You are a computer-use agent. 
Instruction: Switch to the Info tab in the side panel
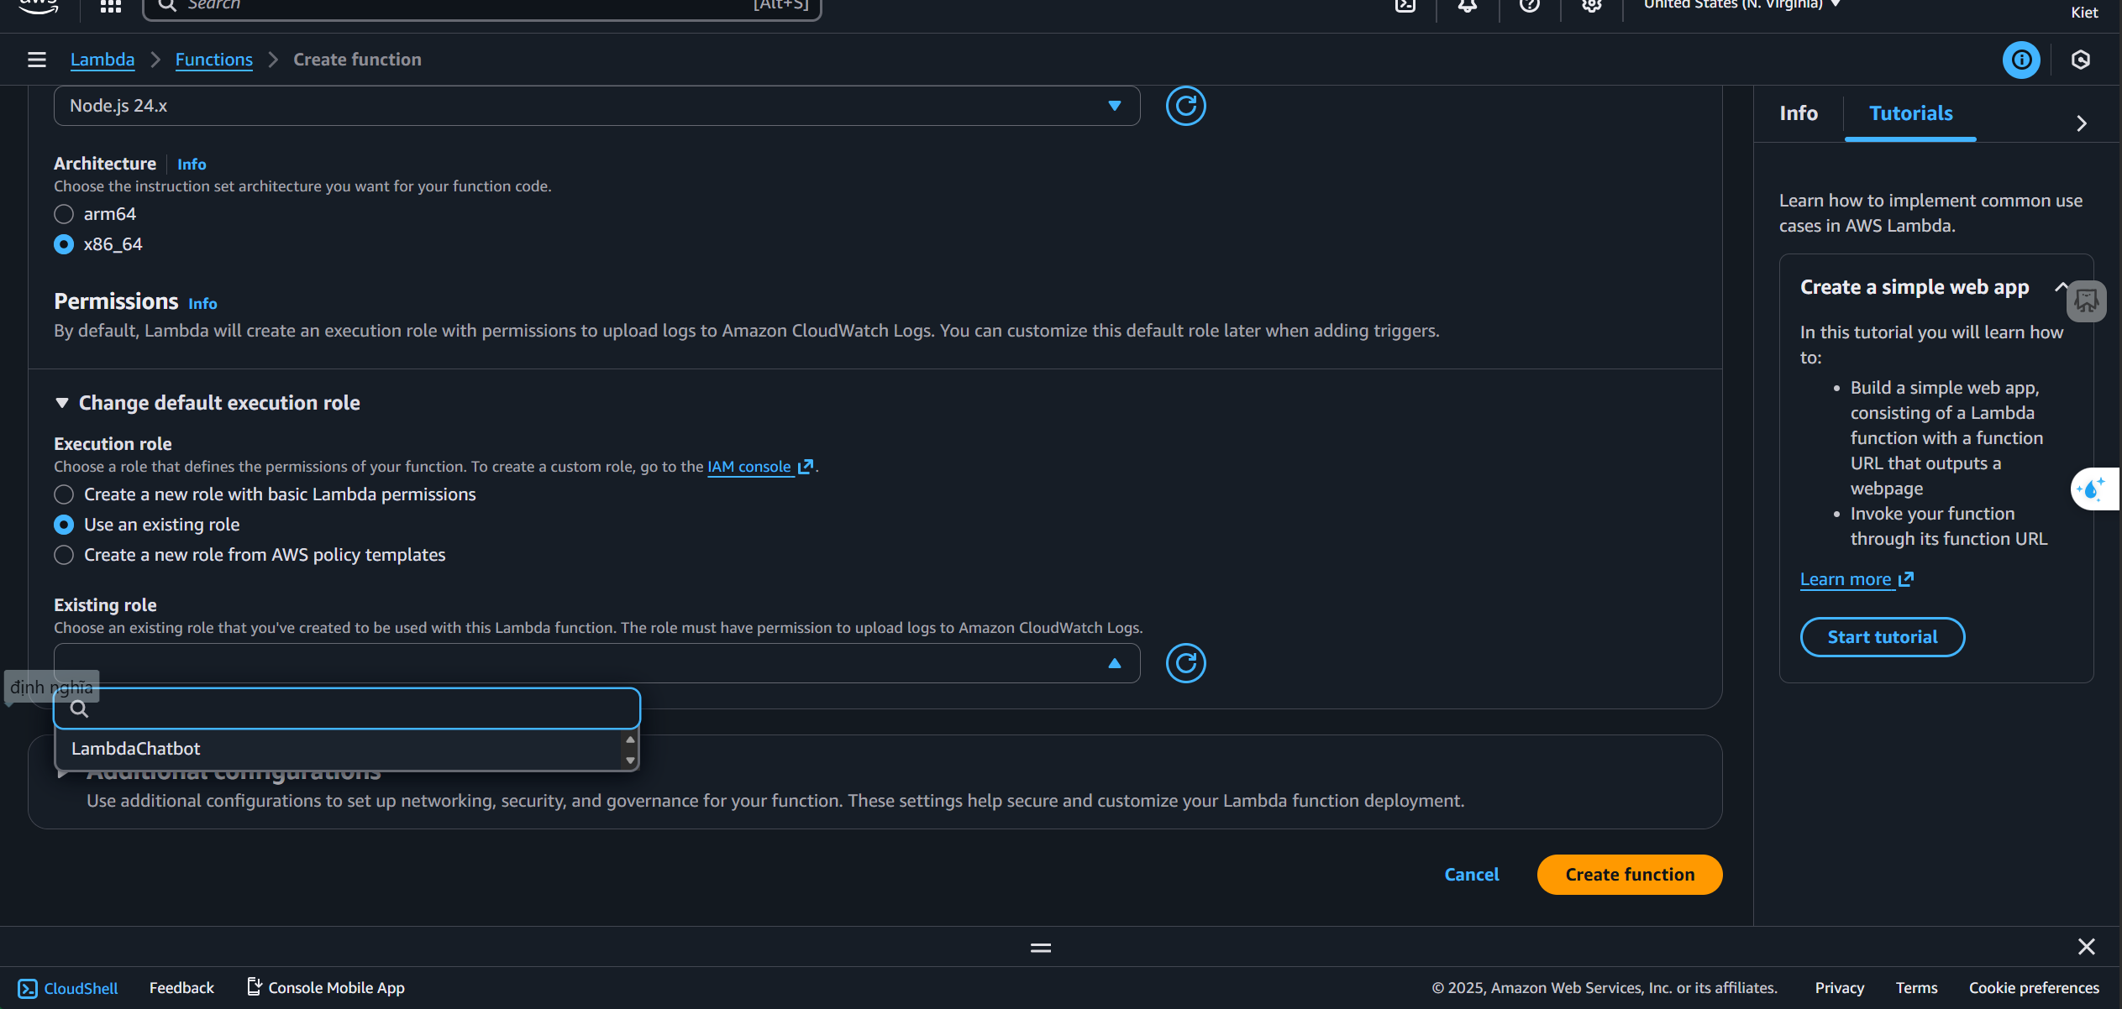coord(1798,113)
